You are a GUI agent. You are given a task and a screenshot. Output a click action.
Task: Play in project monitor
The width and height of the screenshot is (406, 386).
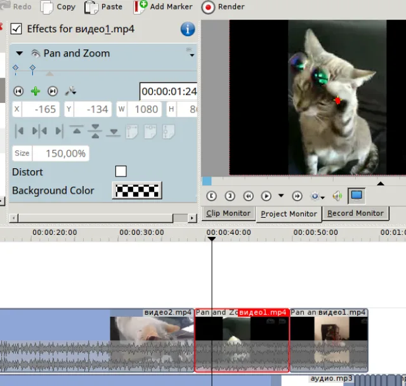tap(266, 196)
